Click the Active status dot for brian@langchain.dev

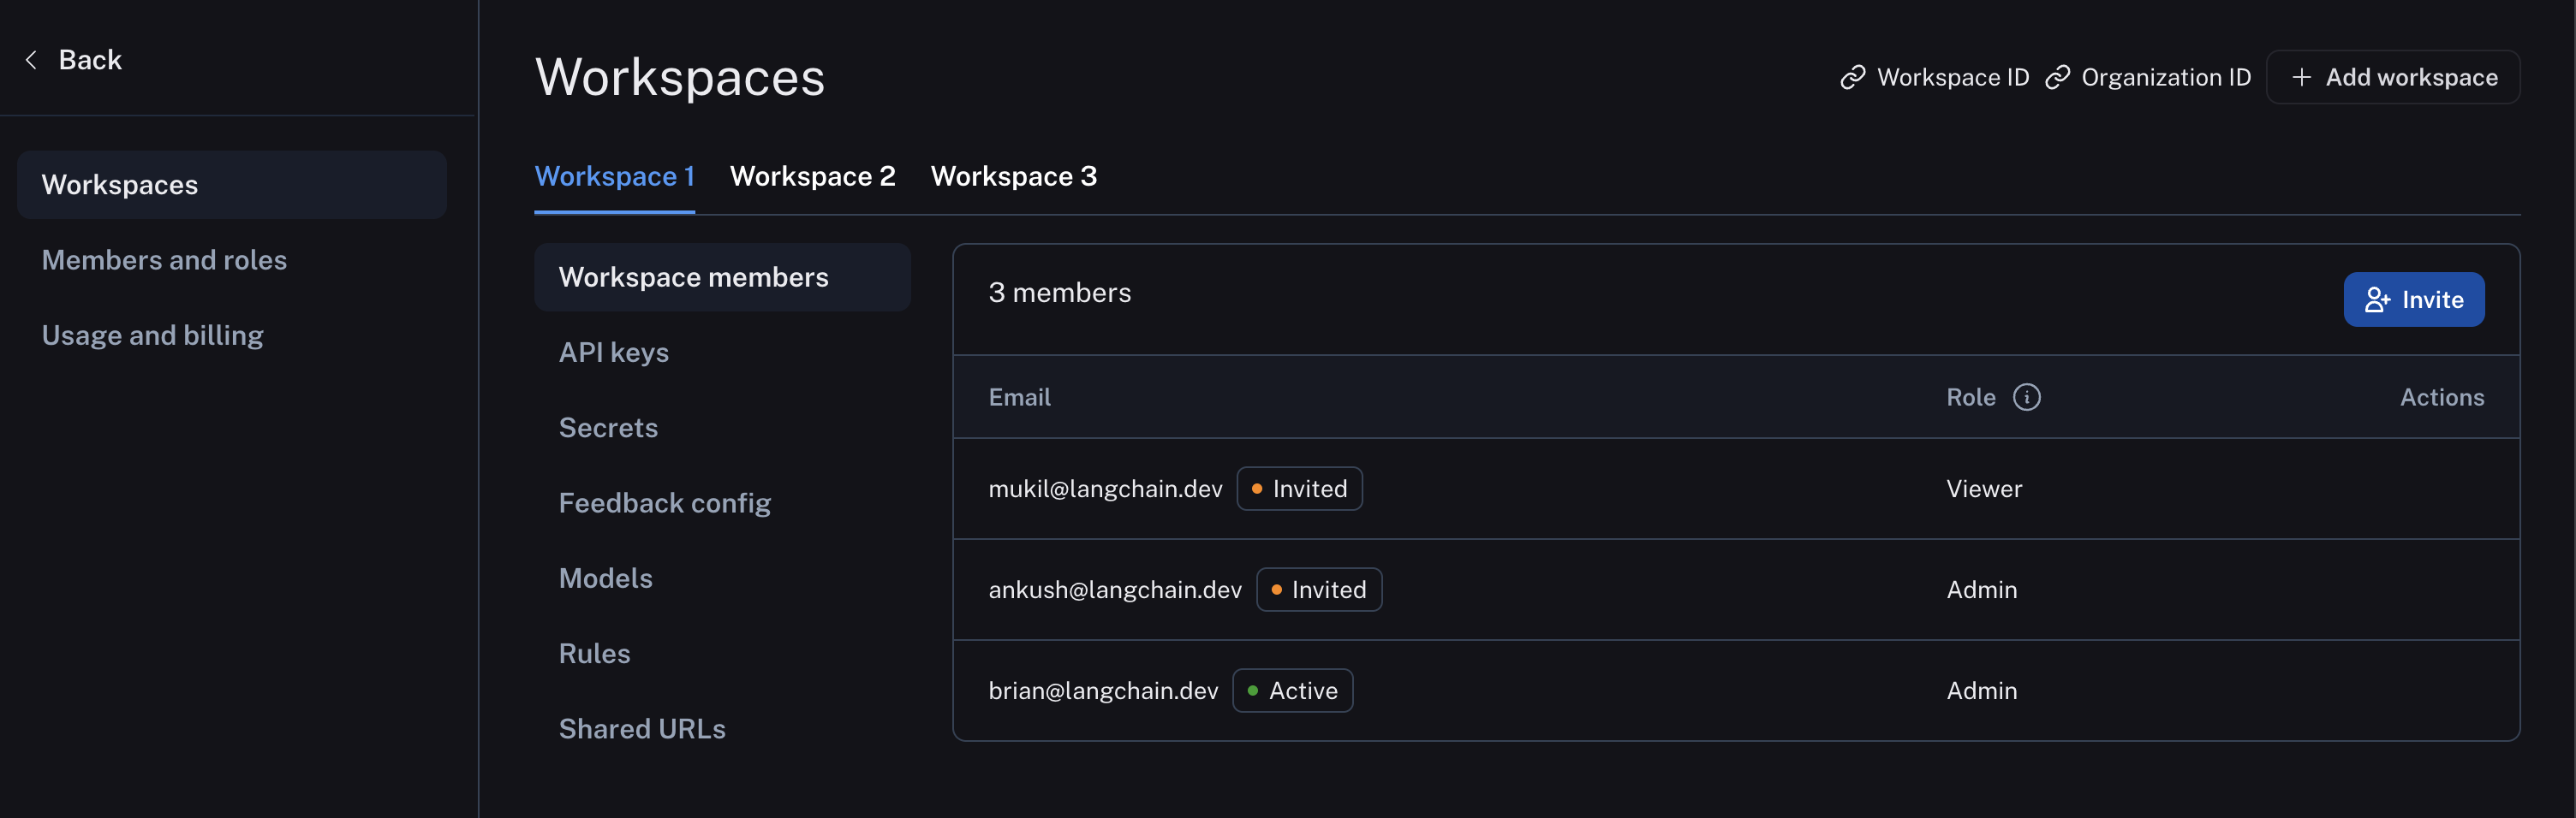pyautogui.click(x=1251, y=691)
